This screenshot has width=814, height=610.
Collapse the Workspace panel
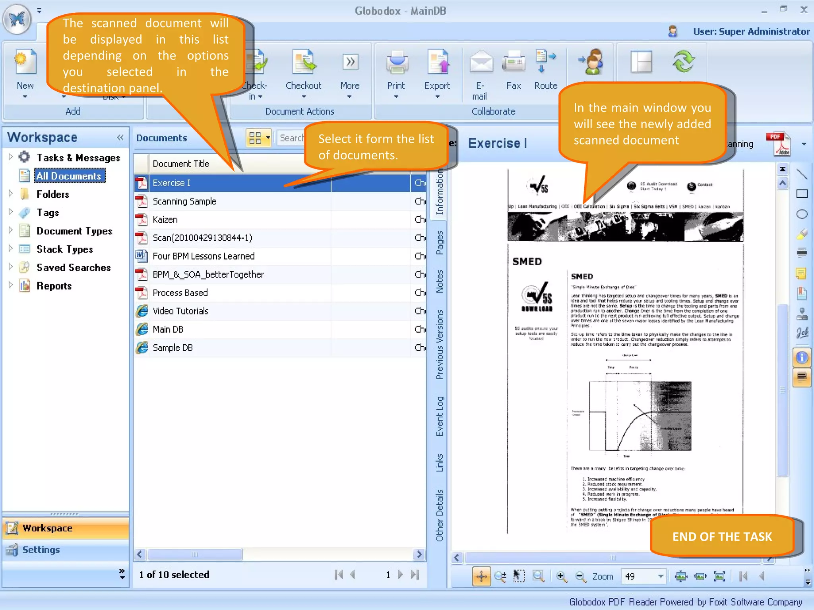click(120, 137)
